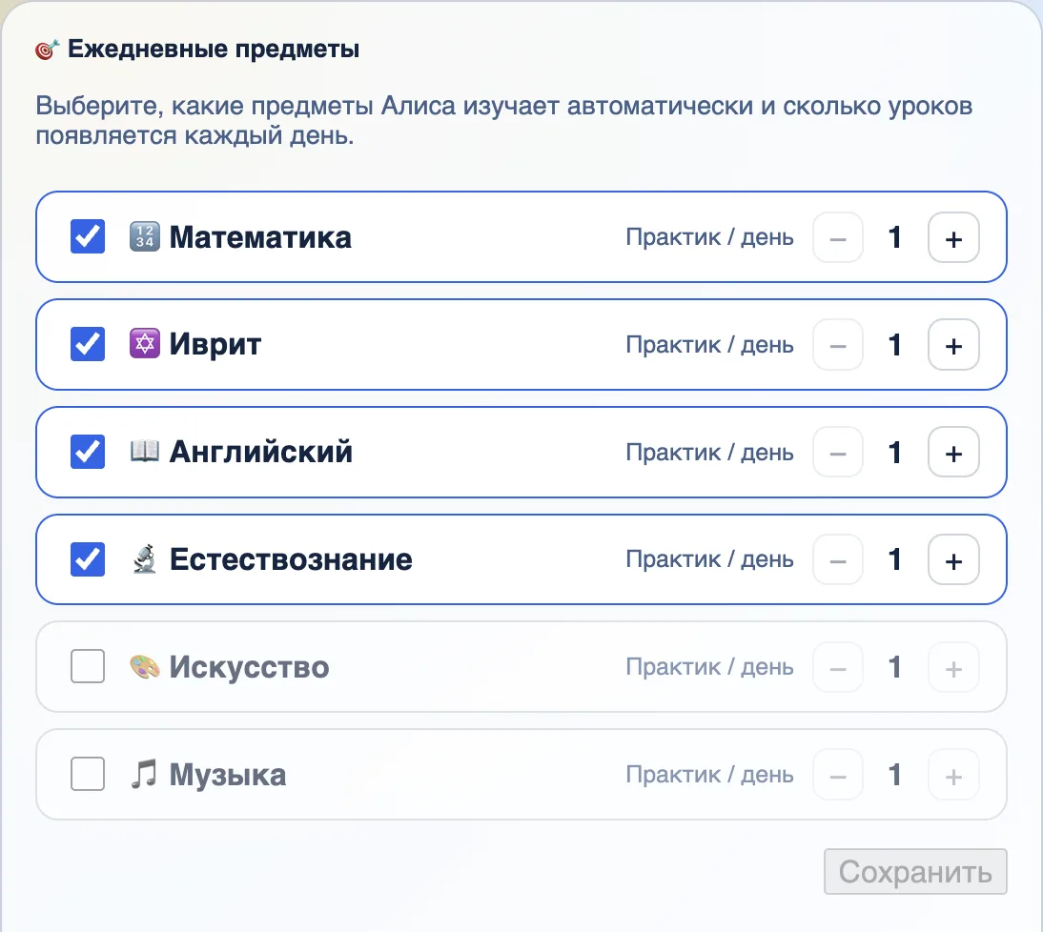The width and height of the screenshot is (1043, 932).
Task: Click the Математика subject label
Action: click(x=260, y=237)
